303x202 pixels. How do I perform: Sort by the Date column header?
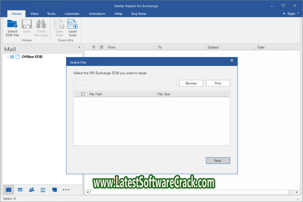[x=278, y=47]
